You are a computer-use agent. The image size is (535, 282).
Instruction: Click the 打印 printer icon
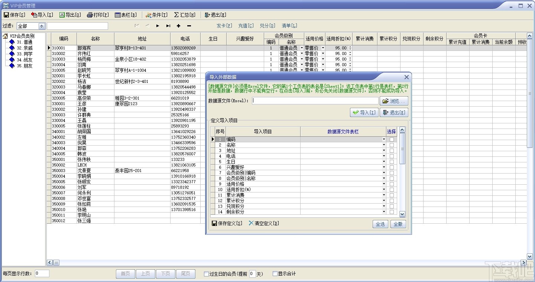89,14
